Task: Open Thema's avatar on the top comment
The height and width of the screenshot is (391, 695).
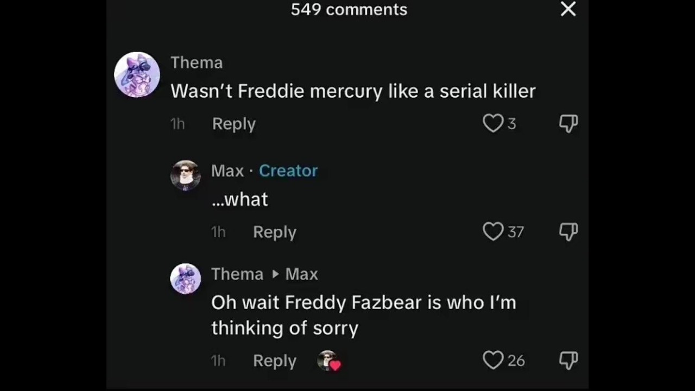Action: (137, 75)
